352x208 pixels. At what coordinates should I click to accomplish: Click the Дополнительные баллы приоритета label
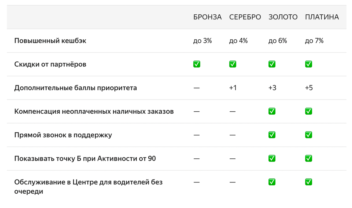75,88
